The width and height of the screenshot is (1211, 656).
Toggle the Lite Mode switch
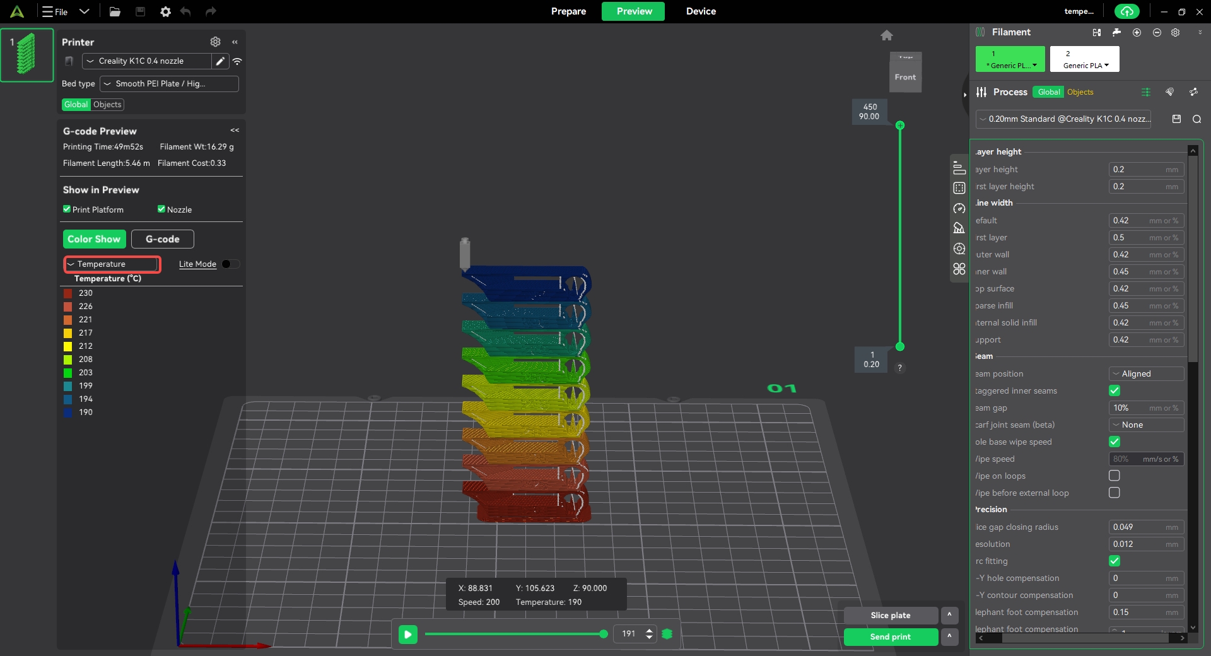230,264
